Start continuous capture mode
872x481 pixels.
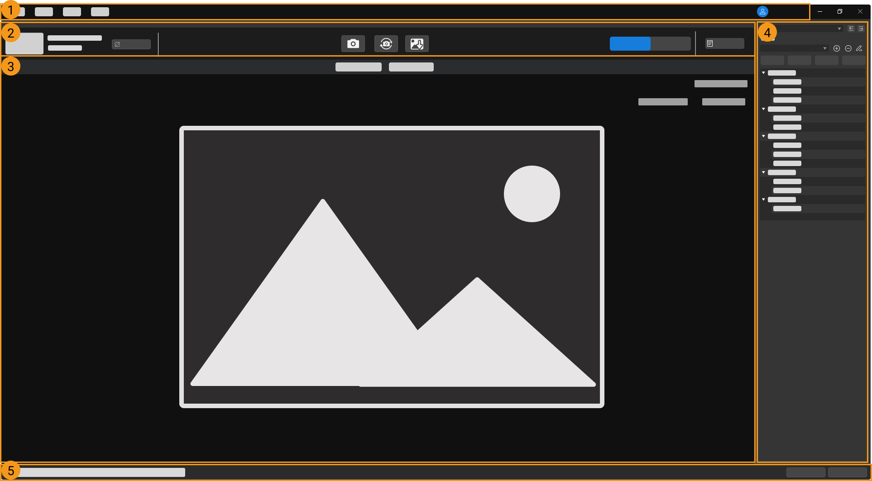point(386,43)
